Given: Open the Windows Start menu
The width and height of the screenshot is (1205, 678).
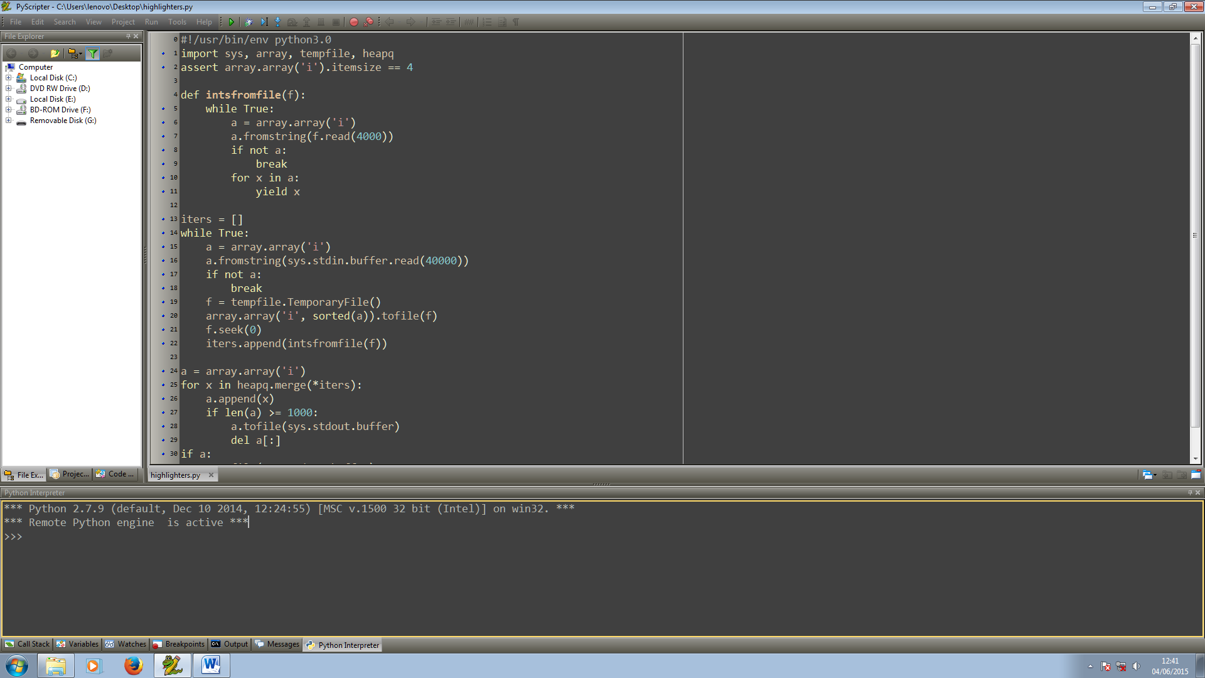Looking at the screenshot, I should point(17,665).
